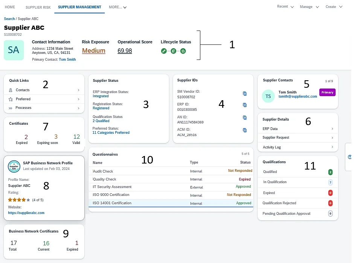Click the Processes arrows icon in Quick Links
This screenshot has height=263, width=354.
11,108
